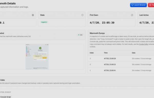Click the red button beside Launch Browser
The image size is (154, 98).
click(x=151, y=5)
